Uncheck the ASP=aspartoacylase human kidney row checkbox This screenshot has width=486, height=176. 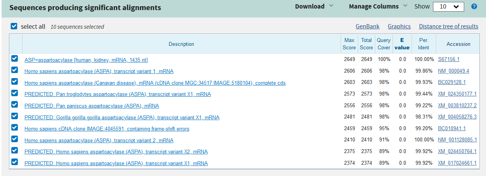(x=15, y=59)
